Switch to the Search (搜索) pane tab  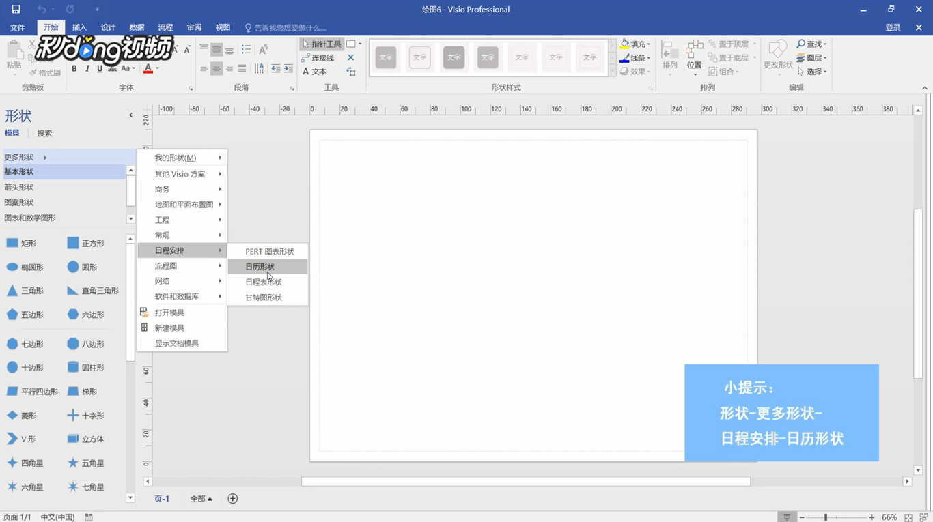(x=44, y=134)
